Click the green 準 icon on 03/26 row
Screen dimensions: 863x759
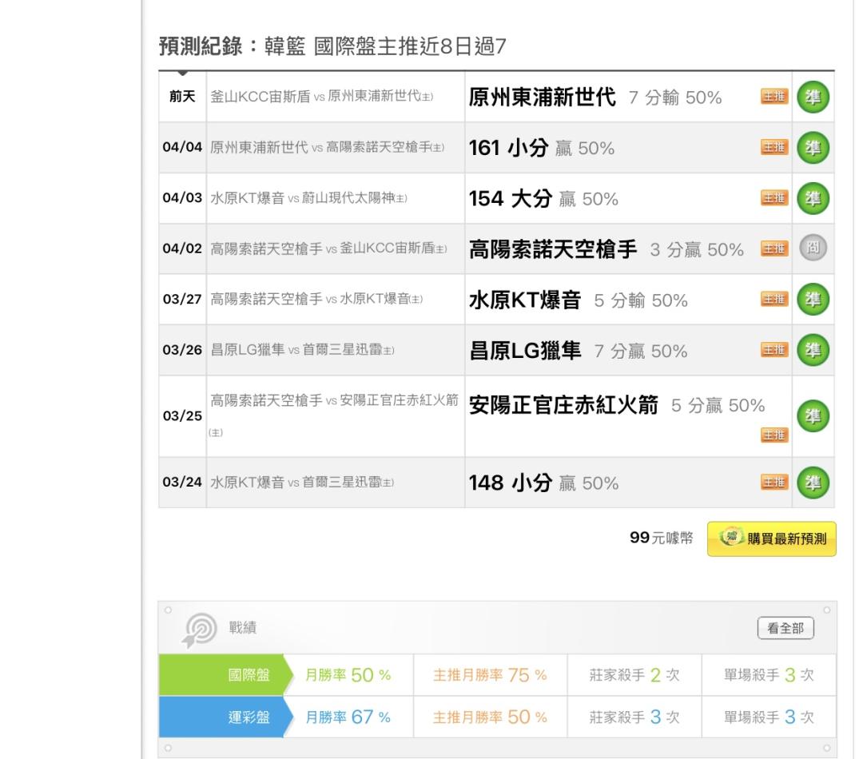point(813,351)
